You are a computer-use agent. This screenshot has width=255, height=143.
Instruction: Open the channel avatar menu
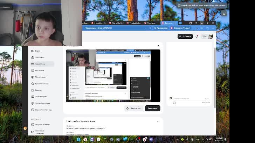click(211, 36)
